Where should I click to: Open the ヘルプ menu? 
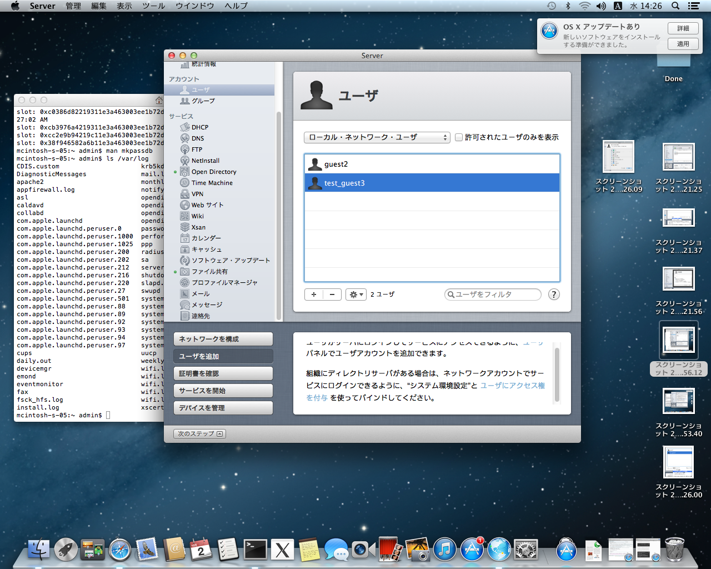[x=236, y=6]
